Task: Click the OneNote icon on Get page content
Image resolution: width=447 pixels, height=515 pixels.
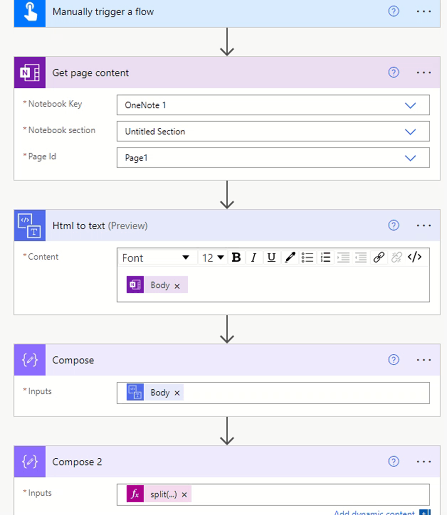Action: [29, 72]
